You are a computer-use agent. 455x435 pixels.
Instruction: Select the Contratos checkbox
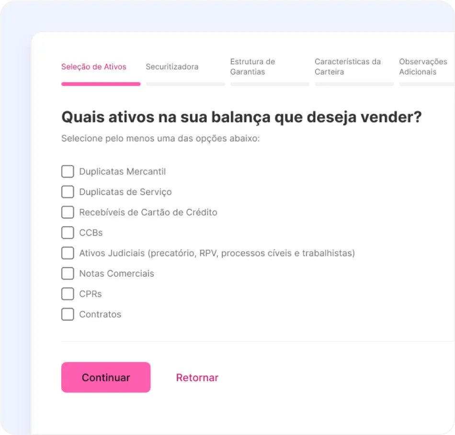(x=68, y=314)
